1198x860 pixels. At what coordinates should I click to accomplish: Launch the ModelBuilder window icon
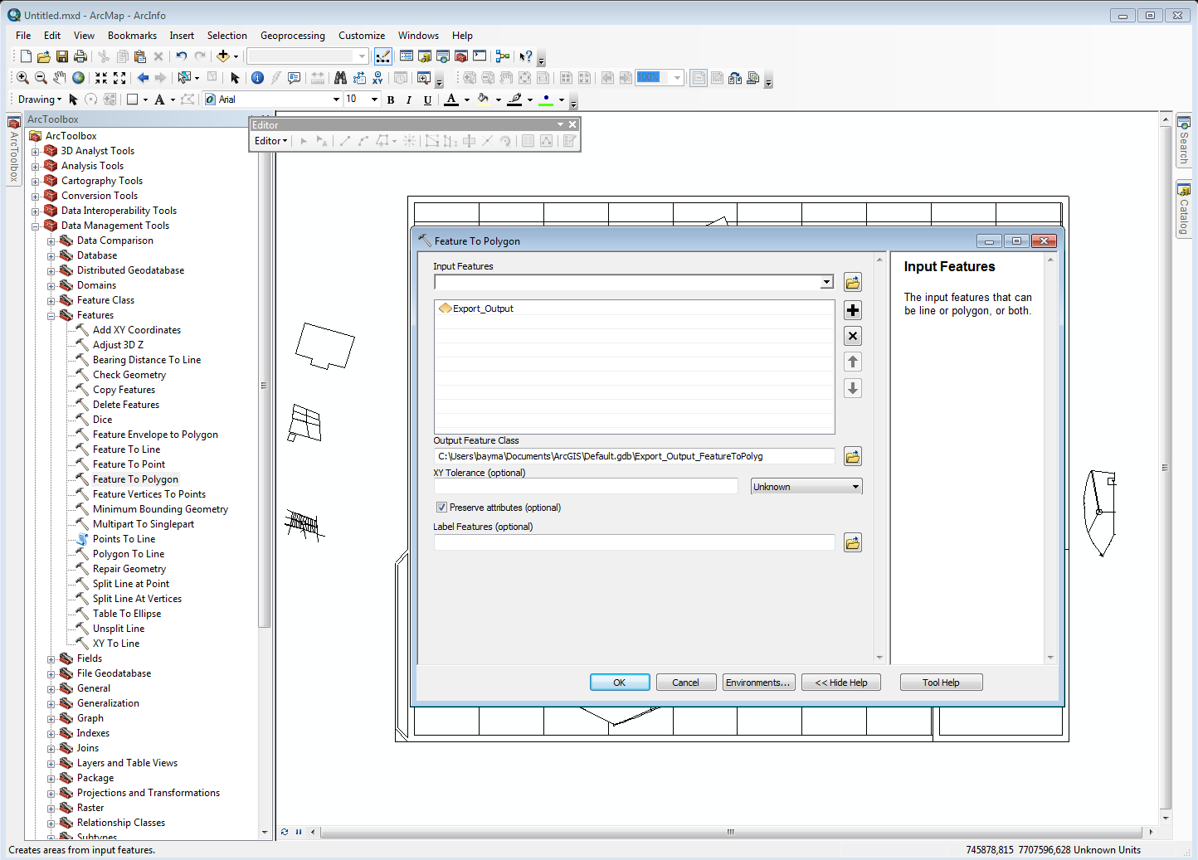click(503, 56)
